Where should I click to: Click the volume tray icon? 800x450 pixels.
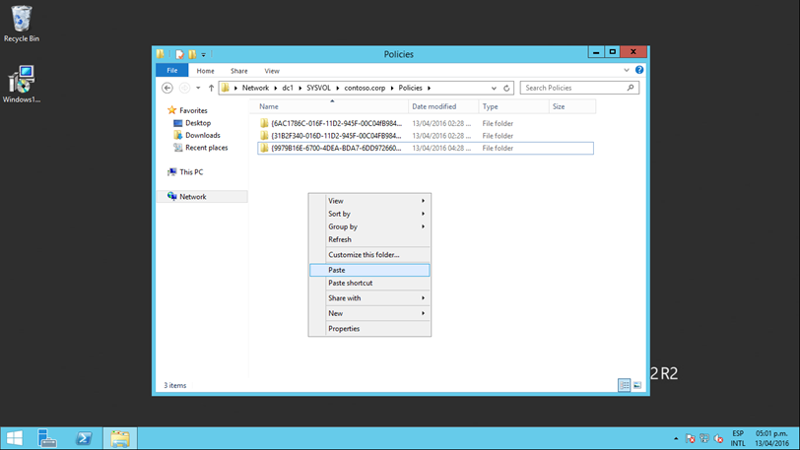pos(719,438)
